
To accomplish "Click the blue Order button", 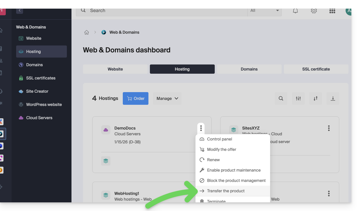I will pos(135,98).
